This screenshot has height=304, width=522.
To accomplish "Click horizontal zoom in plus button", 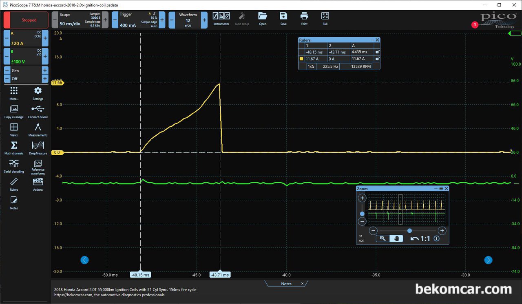I will pos(442,231).
